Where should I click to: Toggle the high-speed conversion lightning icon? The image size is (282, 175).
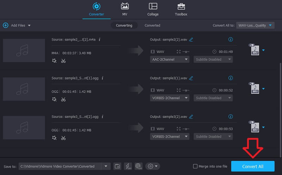(128, 166)
